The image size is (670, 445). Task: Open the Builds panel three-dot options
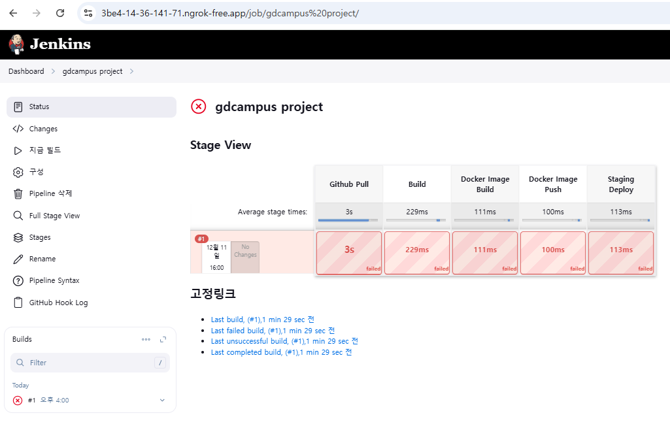[146, 340]
